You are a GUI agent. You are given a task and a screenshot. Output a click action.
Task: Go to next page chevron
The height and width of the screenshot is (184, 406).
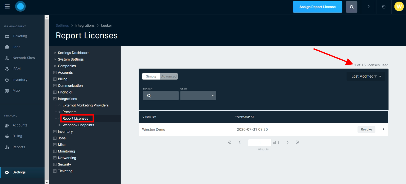point(288,142)
